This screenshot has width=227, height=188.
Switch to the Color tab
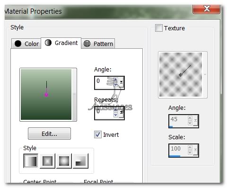tap(26, 44)
